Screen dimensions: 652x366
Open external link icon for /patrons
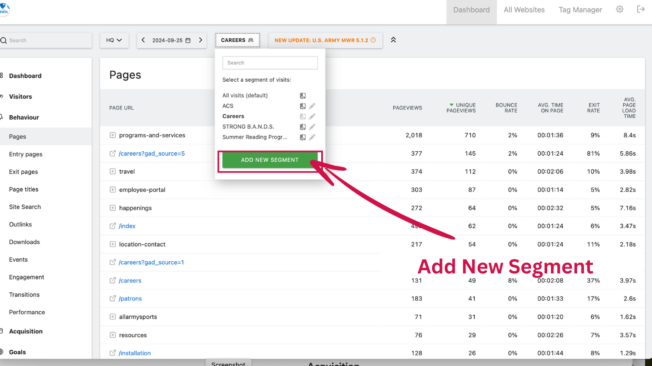[x=113, y=299]
